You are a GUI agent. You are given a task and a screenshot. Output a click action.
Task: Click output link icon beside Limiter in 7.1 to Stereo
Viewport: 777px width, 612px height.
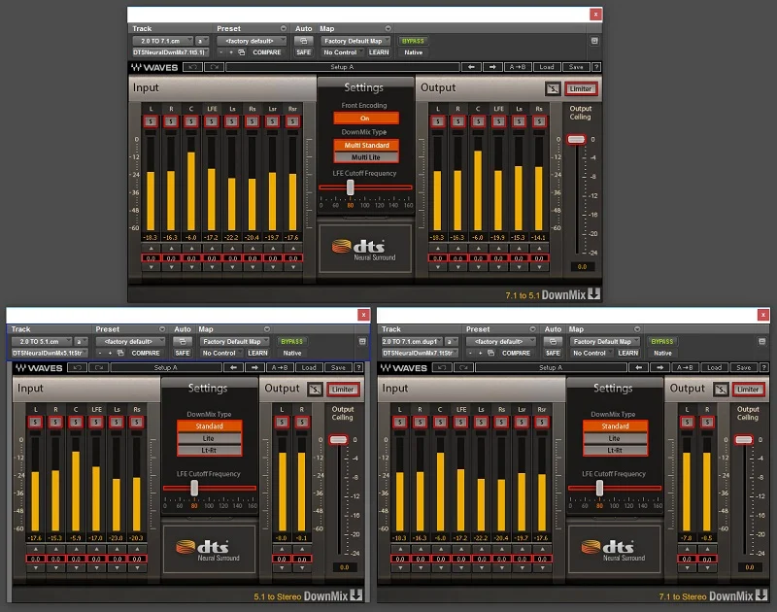721,390
